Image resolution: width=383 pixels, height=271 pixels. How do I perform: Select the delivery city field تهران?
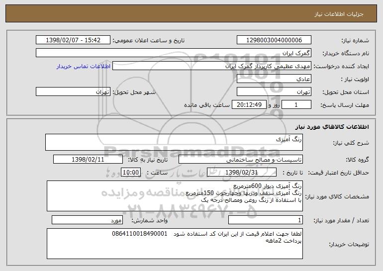click(73, 92)
